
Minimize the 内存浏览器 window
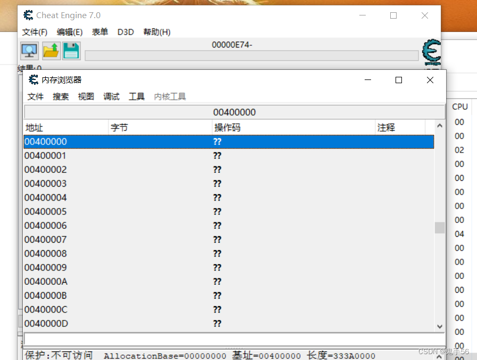368,80
